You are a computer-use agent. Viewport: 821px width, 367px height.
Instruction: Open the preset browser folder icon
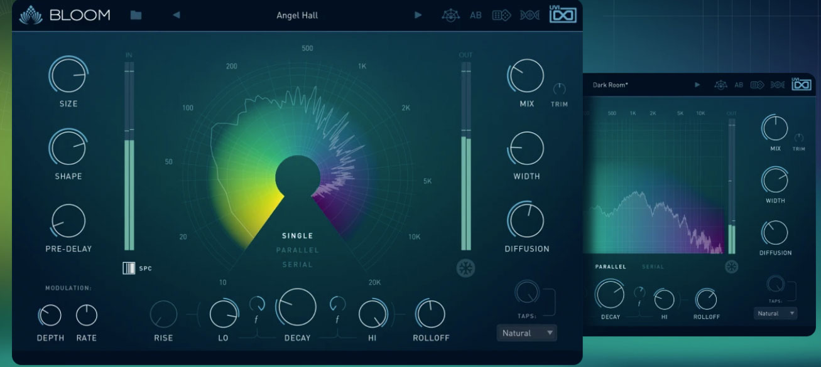pyautogui.click(x=136, y=15)
